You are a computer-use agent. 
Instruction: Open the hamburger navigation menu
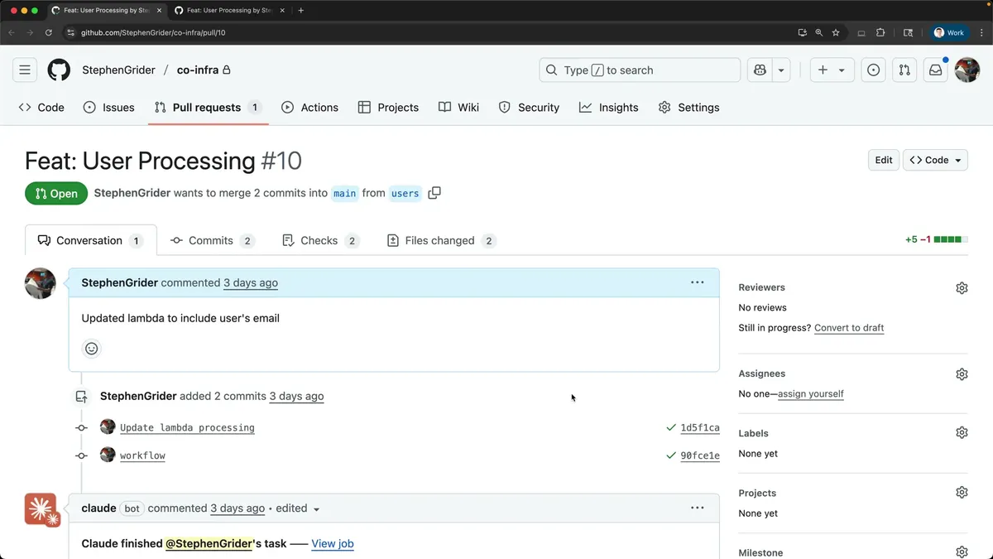pos(25,70)
